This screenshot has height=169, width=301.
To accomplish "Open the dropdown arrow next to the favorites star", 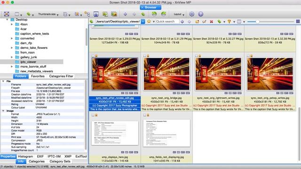I will tap(154, 22).
